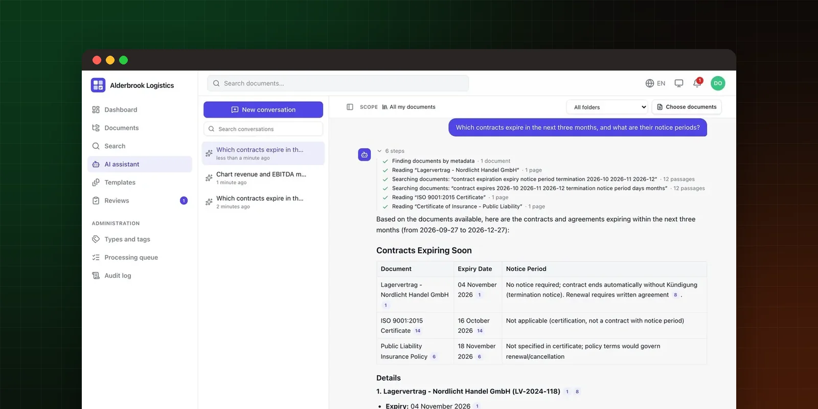Screen dimensions: 818x409
Task: Open Reviews from the sidebar
Action: point(140,200)
